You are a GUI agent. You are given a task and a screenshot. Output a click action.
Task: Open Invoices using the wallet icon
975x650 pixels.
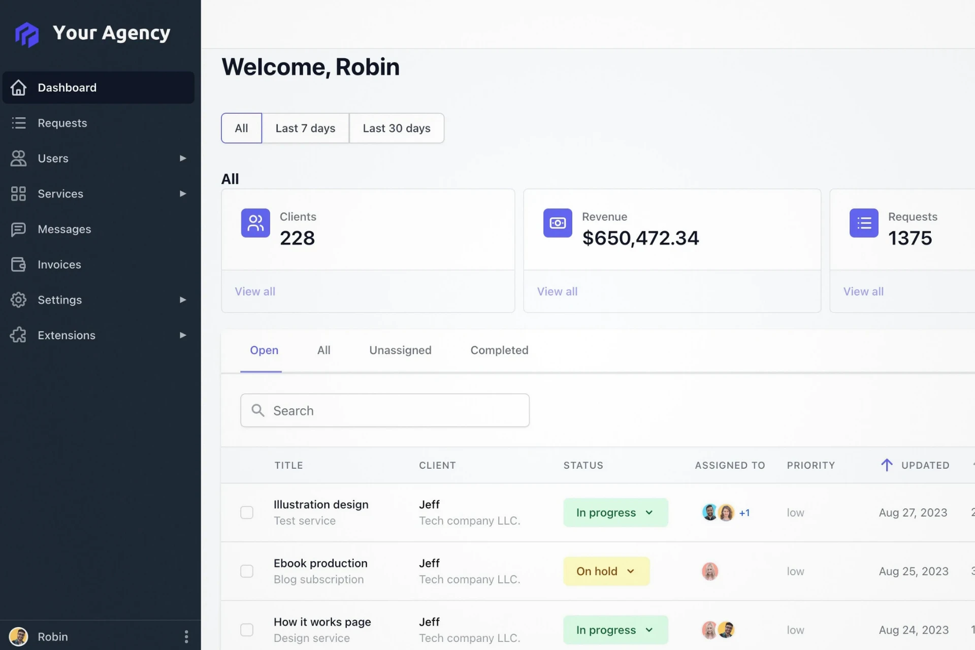18,265
